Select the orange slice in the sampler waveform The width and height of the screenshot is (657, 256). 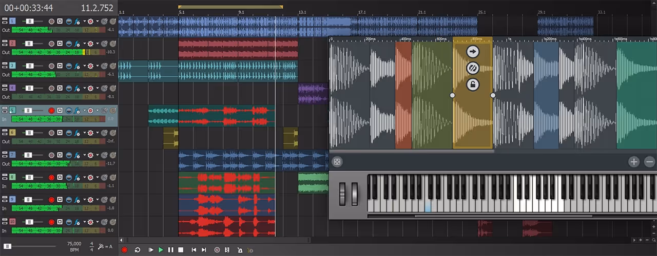coord(403,95)
